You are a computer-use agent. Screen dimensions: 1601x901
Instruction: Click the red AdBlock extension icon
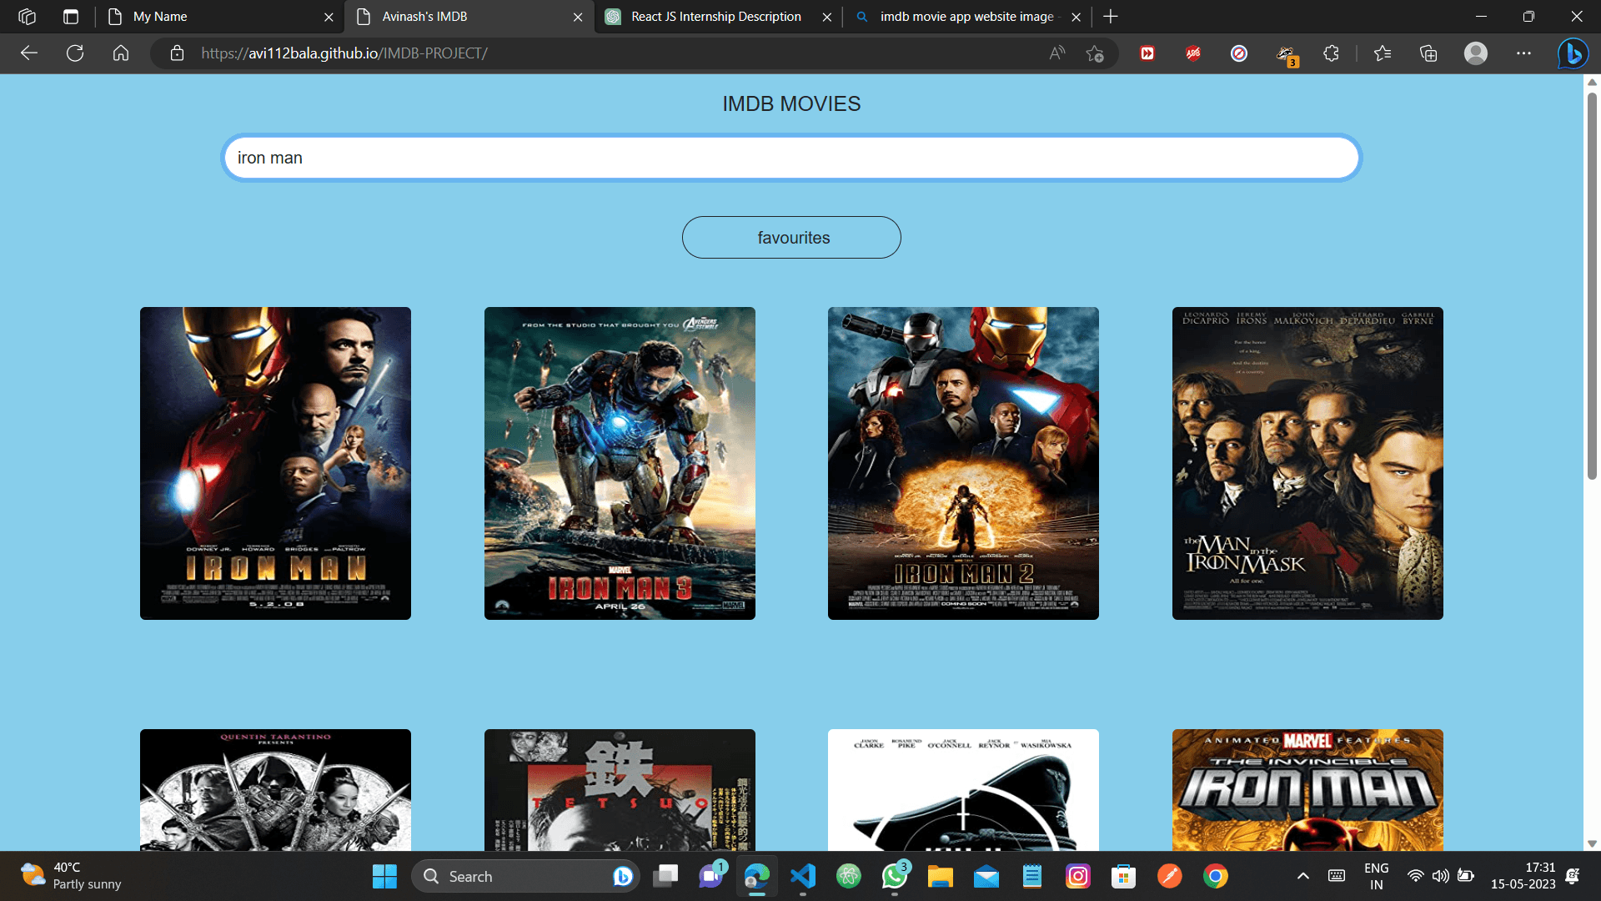coord(1193,53)
